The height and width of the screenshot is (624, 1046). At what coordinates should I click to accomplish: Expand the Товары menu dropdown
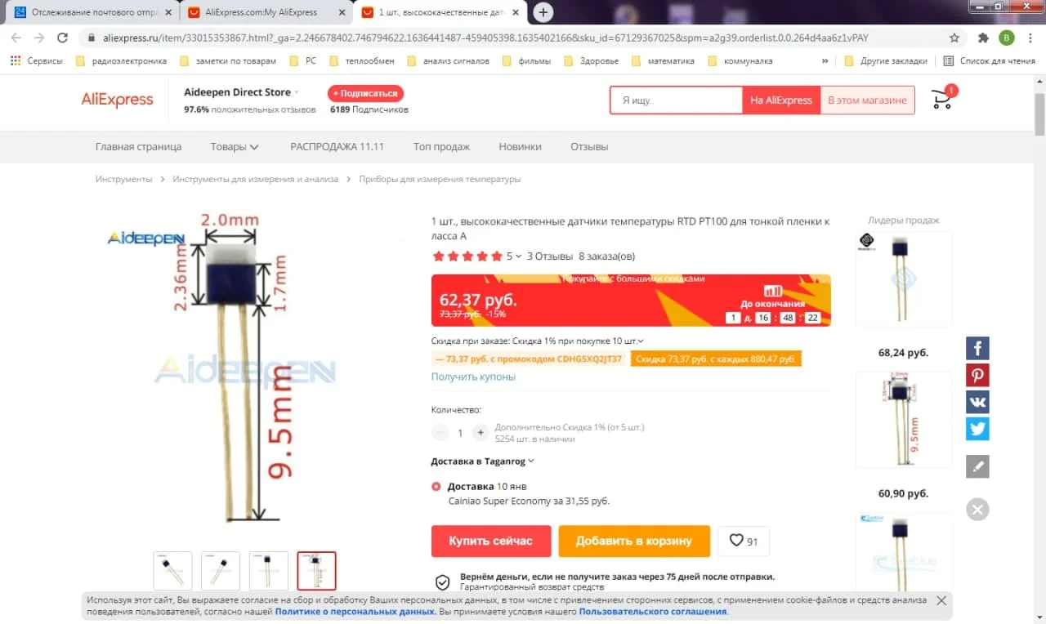pos(235,147)
